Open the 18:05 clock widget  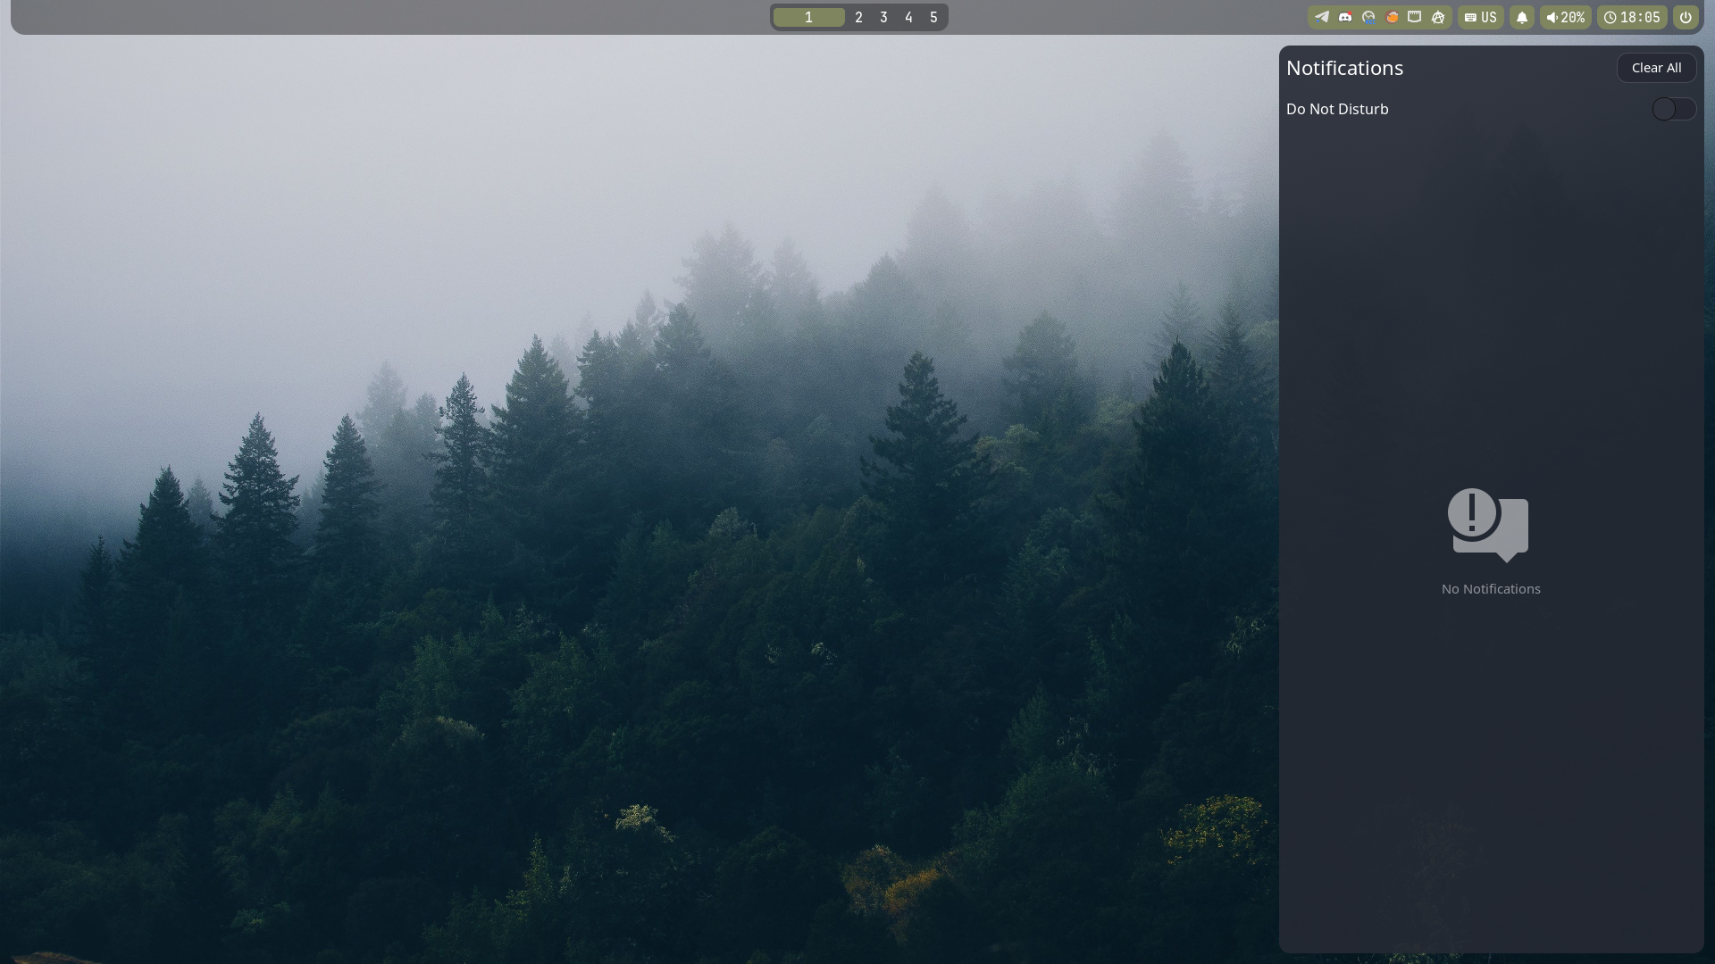pyautogui.click(x=1632, y=17)
